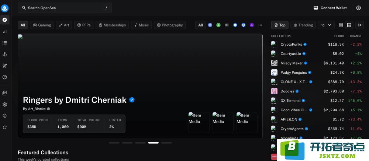Open the DX Terminal collection row

(316, 101)
